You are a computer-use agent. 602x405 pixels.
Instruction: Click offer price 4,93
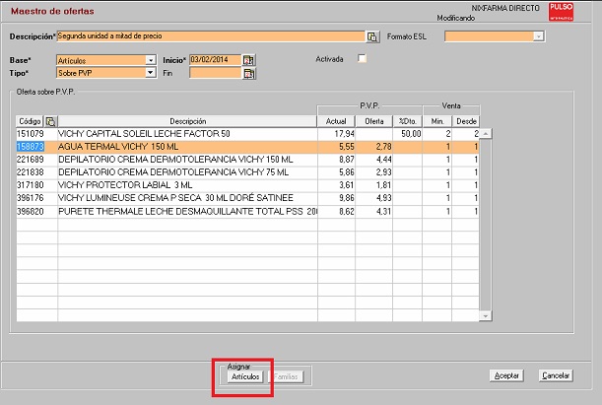(x=383, y=198)
